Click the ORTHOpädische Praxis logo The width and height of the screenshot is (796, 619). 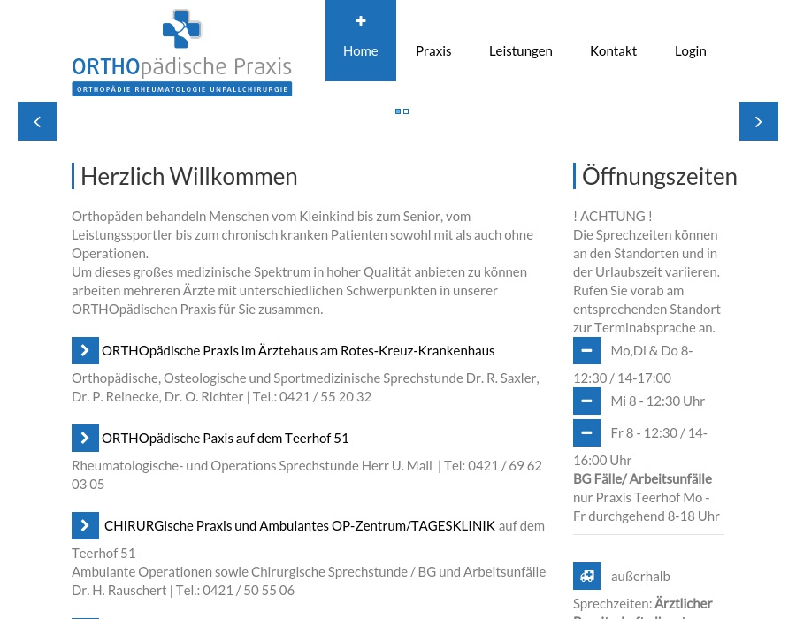coord(181,50)
